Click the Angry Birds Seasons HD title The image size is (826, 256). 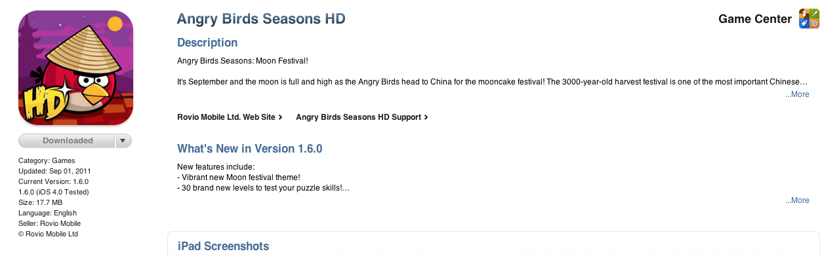[x=261, y=19]
